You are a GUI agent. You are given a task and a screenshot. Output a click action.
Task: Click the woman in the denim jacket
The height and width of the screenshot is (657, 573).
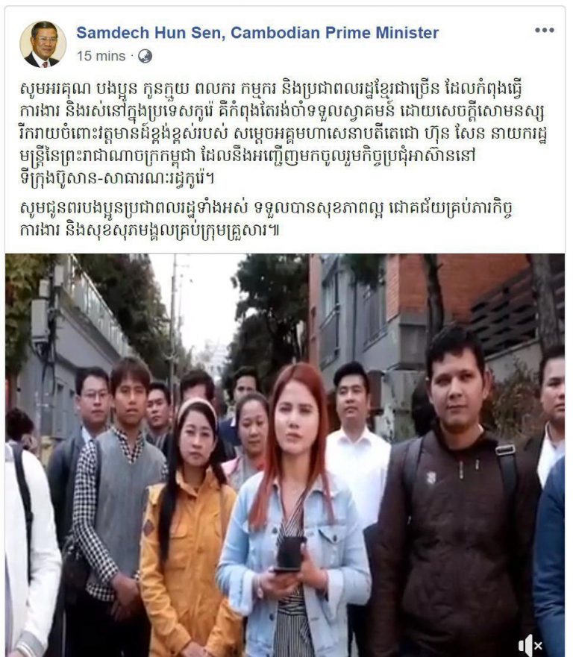(x=293, y=511)
